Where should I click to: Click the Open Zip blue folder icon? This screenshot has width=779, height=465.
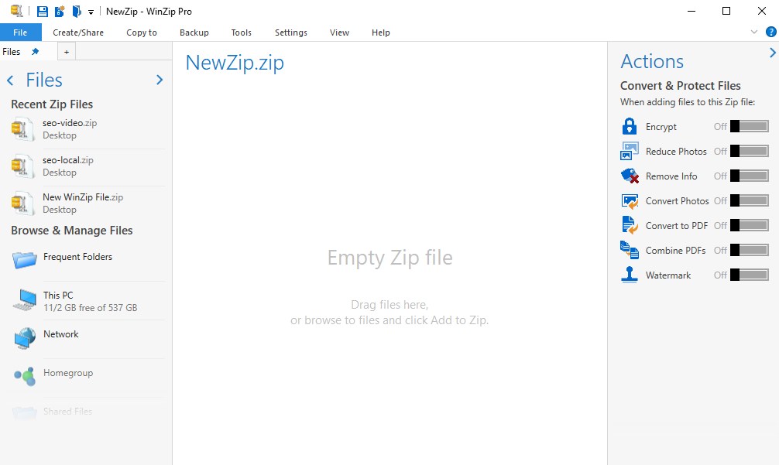(77, 12)
